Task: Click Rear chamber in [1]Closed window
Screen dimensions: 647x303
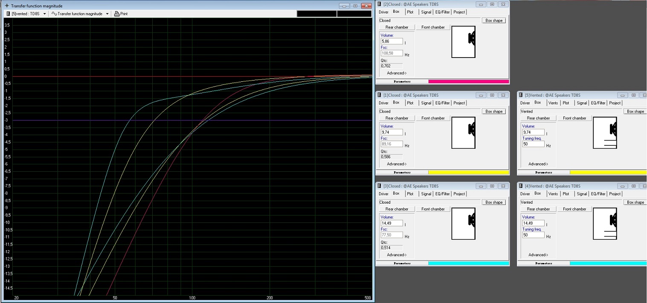Action: [x=397, y=118]
